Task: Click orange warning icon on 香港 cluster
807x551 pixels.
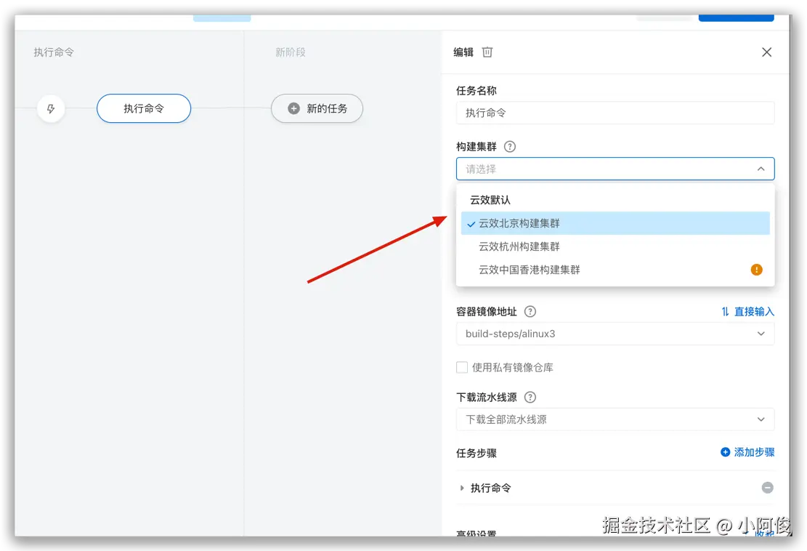Action: [757, 270]
